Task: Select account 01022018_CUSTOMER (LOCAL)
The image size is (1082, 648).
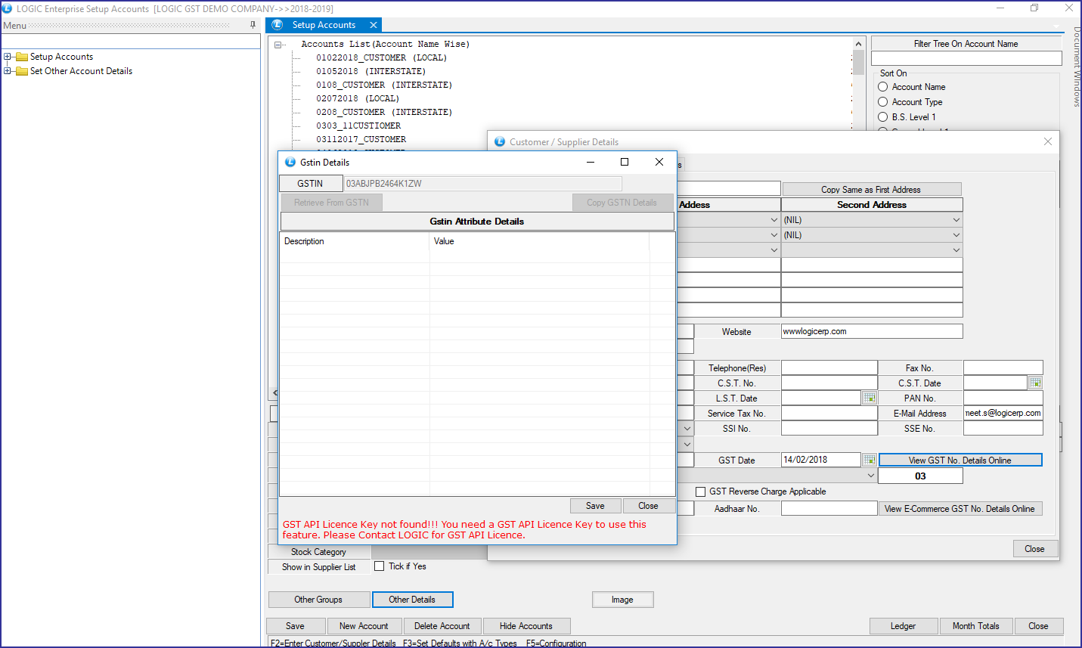Action: [382, 57]
